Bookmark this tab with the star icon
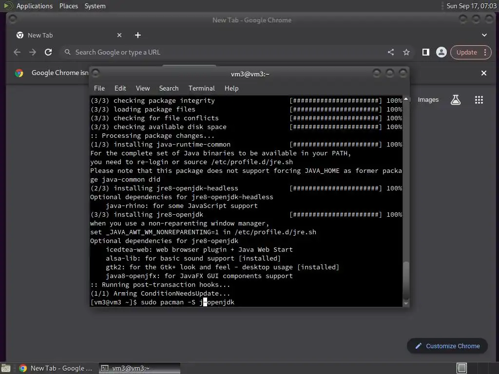499x374 pixels. [406, 52]
